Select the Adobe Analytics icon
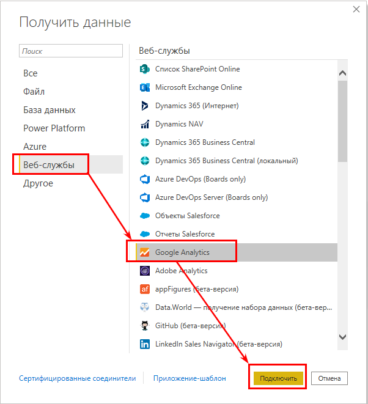368x404 pixels. click(x=144, y=271)
